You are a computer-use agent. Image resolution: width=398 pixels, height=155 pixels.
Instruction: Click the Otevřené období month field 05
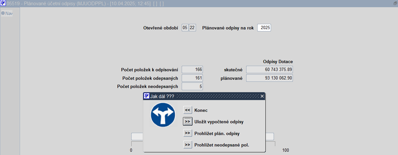point(185,28)
